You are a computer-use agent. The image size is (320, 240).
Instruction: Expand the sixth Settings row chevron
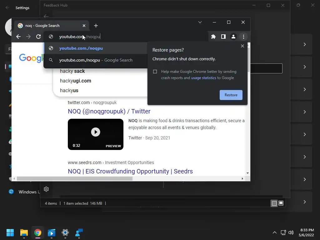point(304,157)
